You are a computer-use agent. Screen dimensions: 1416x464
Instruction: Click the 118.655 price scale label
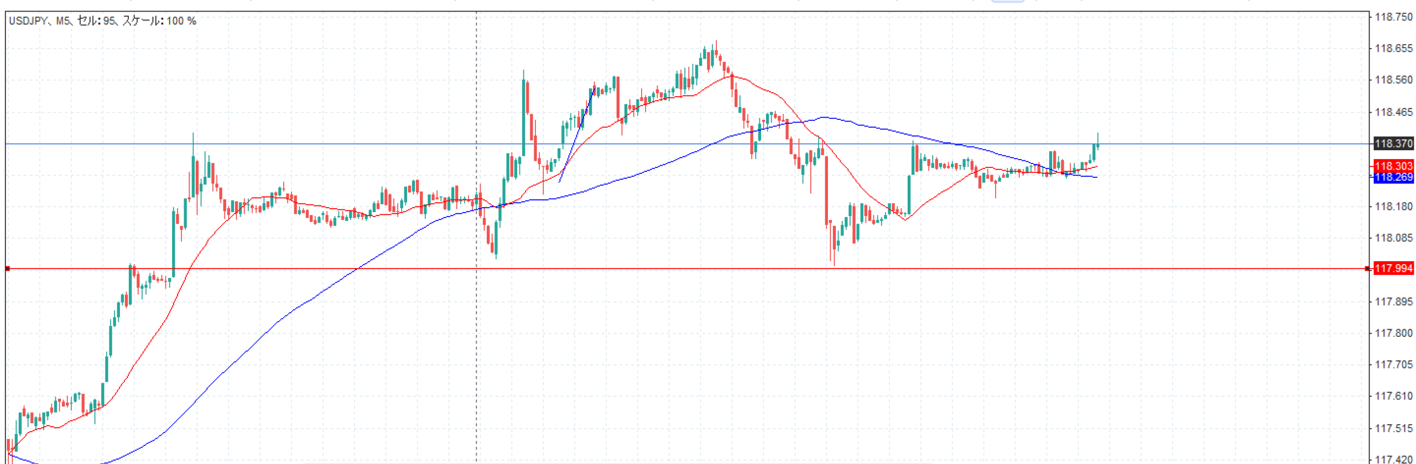click(1393, 49)
